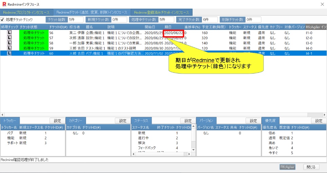Click right arrow of ticket list horizontal scrollbar
The width and height of the screenshot is (327, 173).
[325, 115]
